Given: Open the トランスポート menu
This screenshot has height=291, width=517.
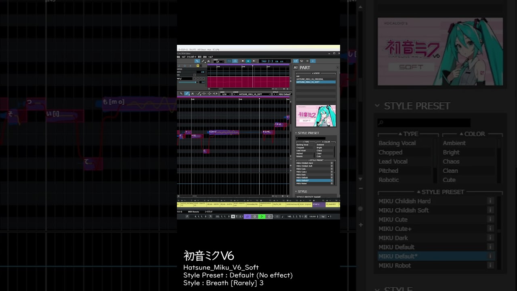Looking at the screenshot, I should coord(191,57).
